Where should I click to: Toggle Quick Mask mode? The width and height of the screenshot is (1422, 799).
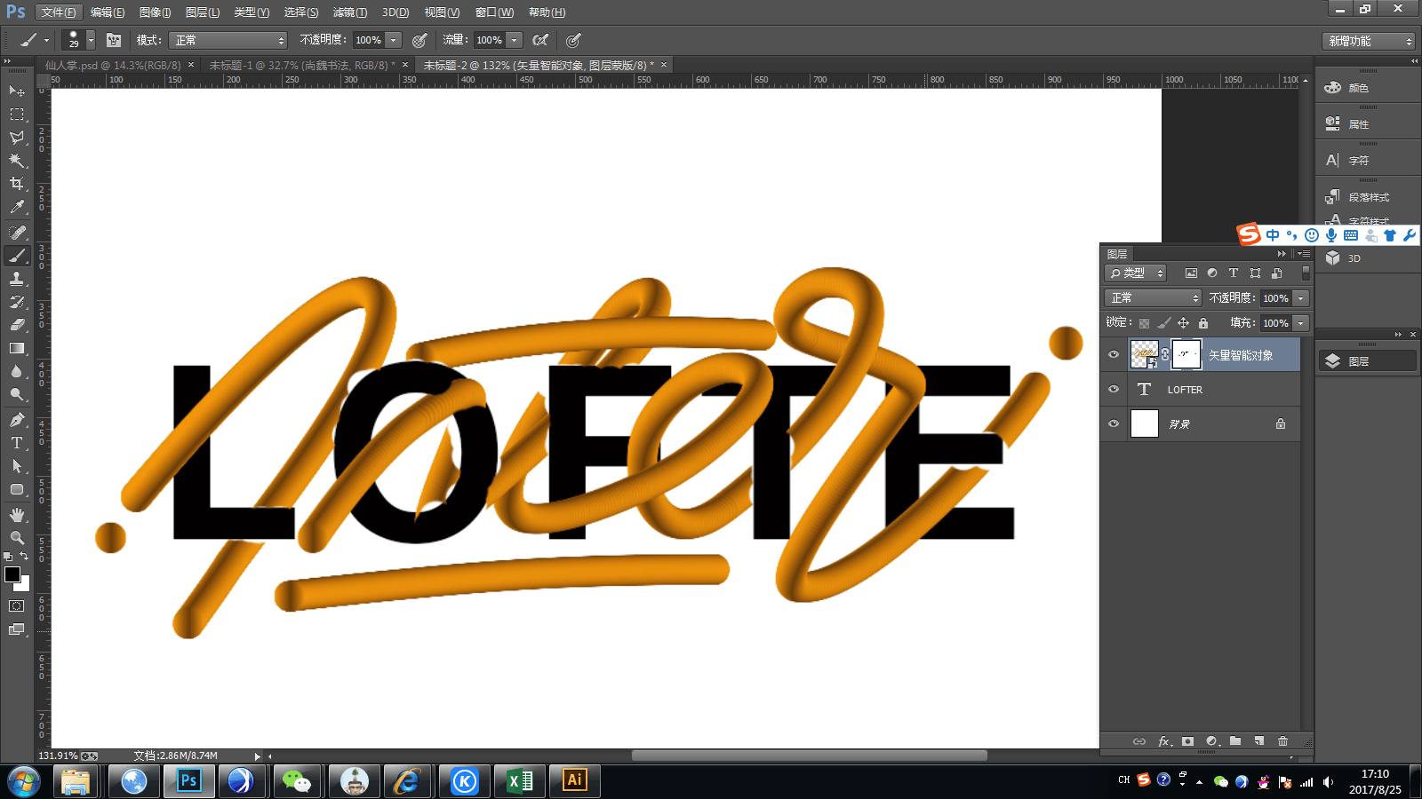click(17, 606)
